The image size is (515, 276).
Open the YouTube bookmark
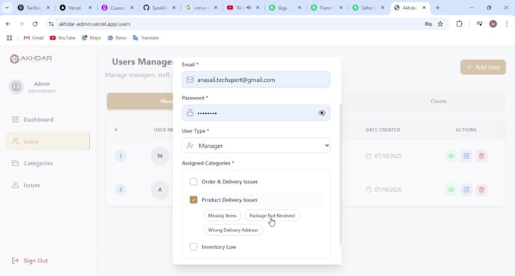(x=62, y=38)
